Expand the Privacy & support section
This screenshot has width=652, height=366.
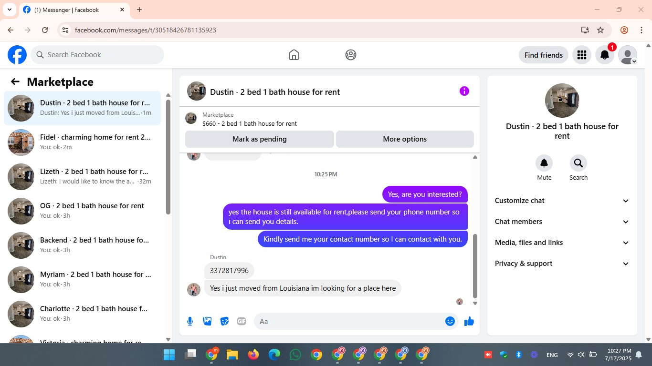coord(562,264)
